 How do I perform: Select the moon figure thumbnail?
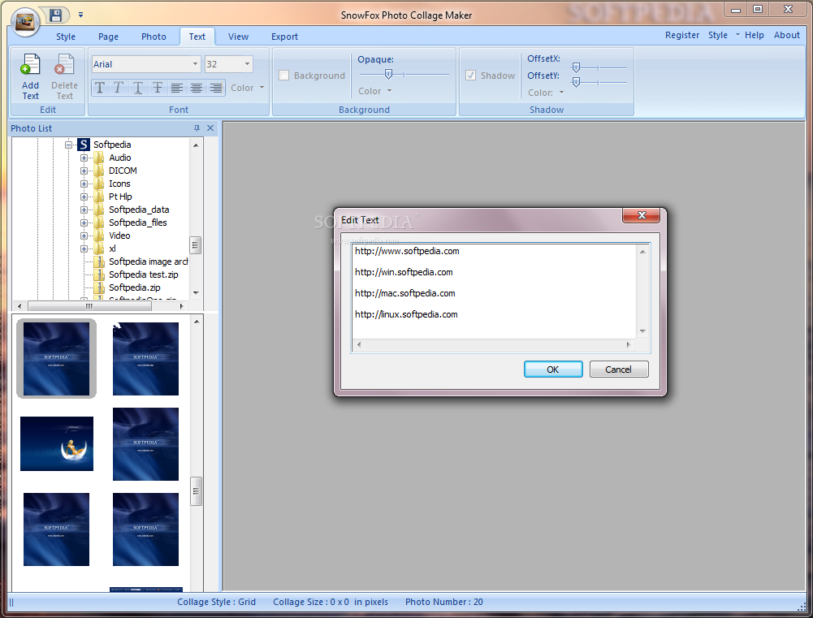(57, 443)
